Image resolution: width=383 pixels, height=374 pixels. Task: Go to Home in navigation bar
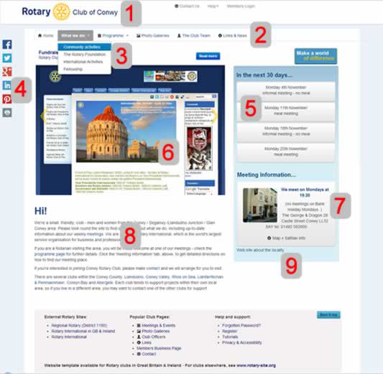click(46, 36)
